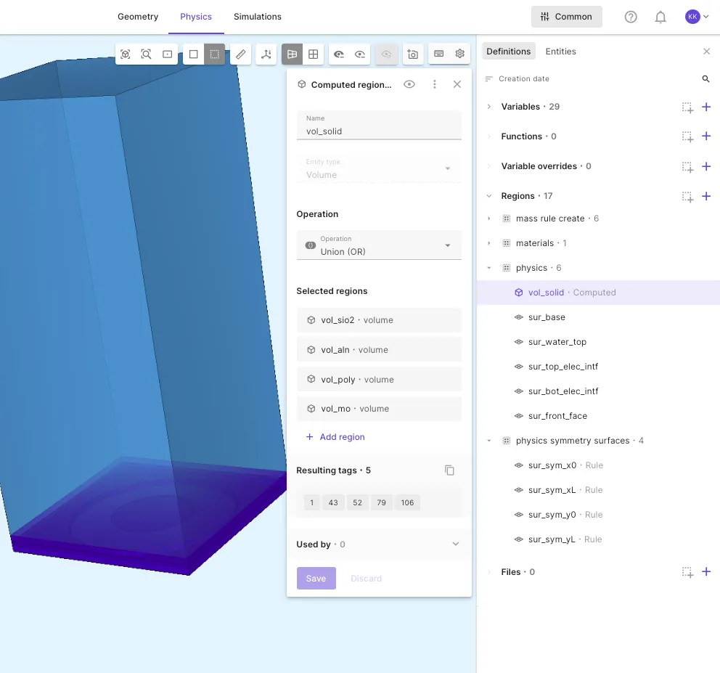Select the solid box selection mode
Screen dimensions: 720x673
click(x=193, y=54)
